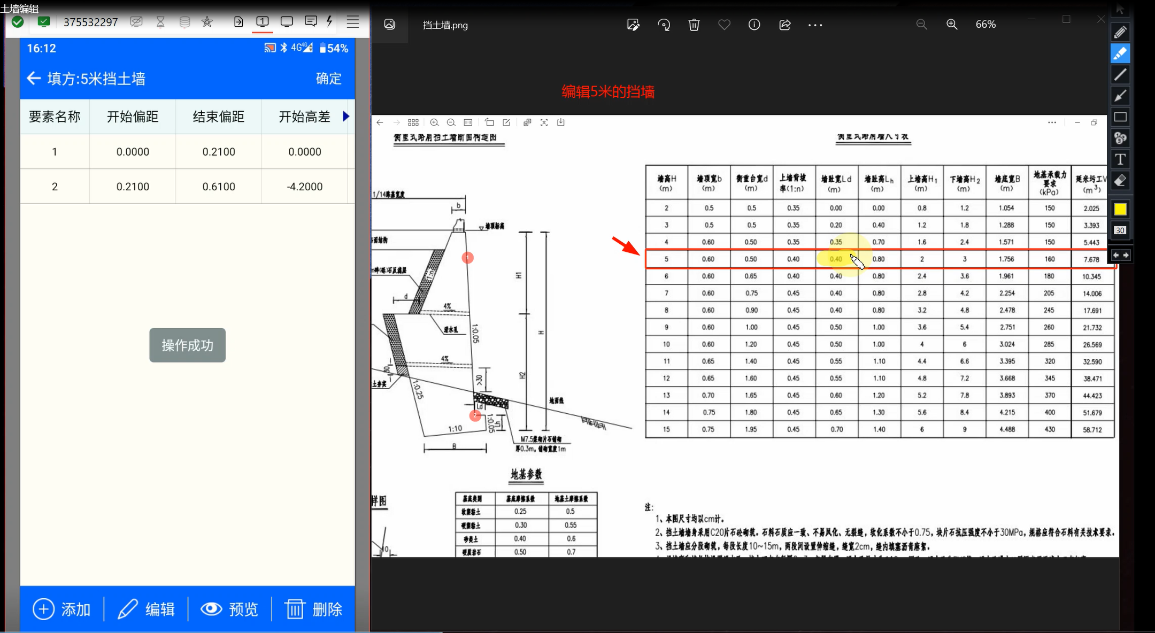Image resolution: width=1155 pixels, height=633 pixels.
Task: Expand table columns with the blue right arrow
Action: [346, 116]
